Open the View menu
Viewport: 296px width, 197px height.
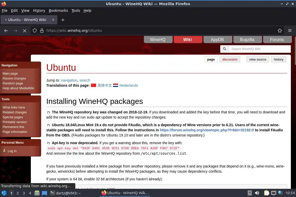point(25,11)
